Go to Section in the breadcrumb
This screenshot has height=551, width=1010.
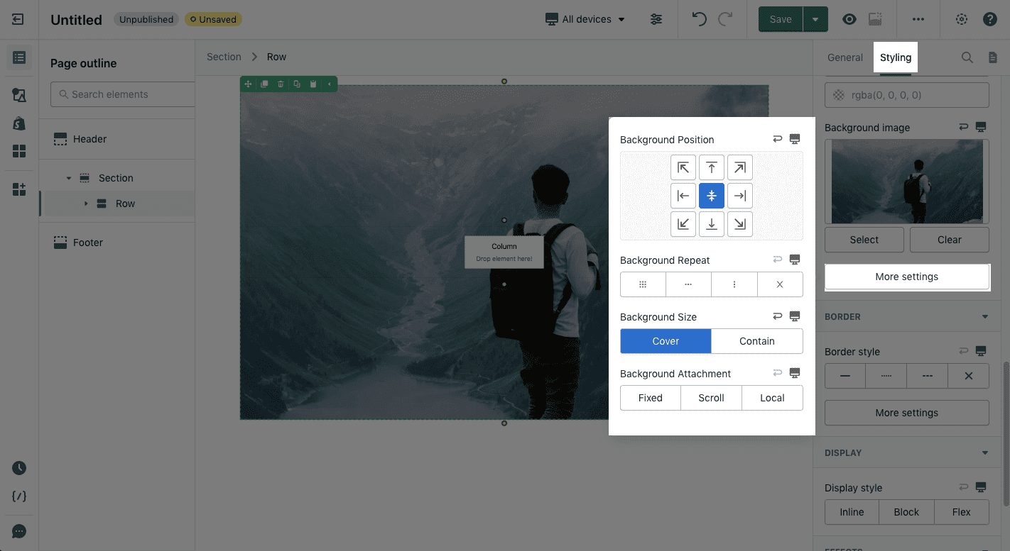pyautogui.click(x=224, y=57)
